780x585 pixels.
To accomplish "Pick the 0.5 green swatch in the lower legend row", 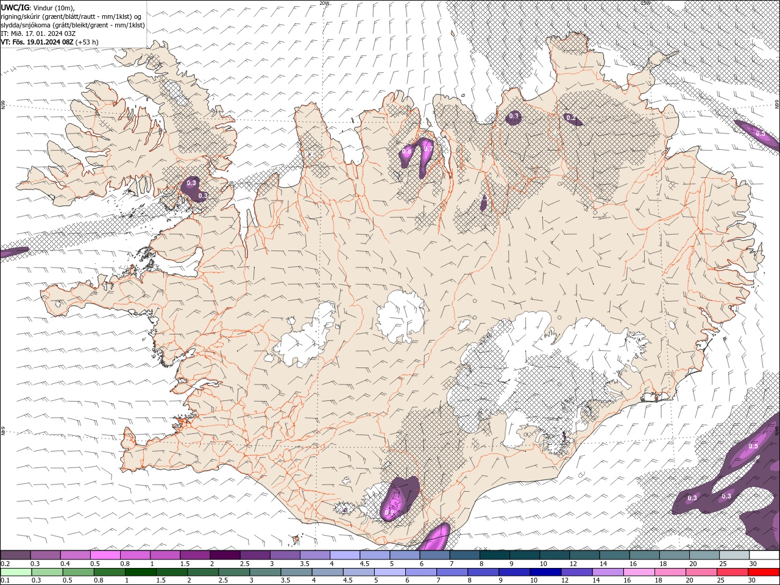I will pyautogui.click(x=78, y=572).
